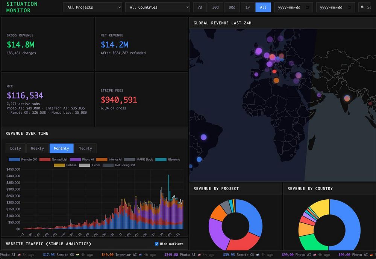Click the $14.2M net revenue value
376x259 pixels.
(x=114, y=45)
